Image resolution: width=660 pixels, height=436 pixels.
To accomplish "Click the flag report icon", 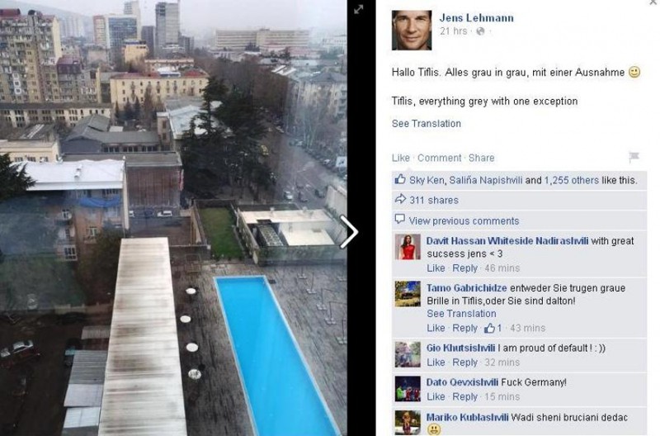I will click(634, 157).
